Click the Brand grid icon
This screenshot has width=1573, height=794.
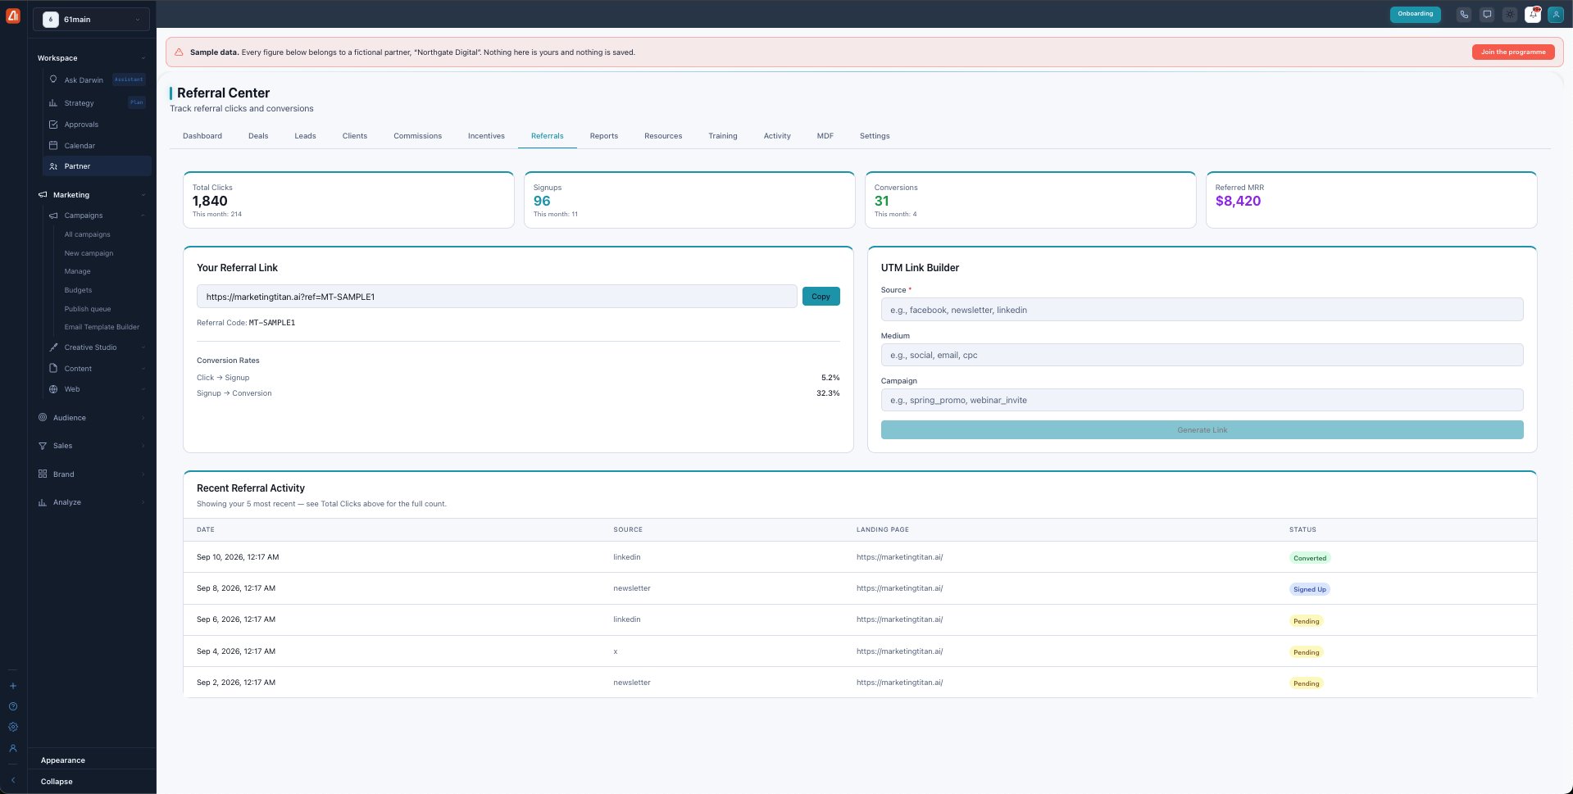pyautogui.click(x=43, y=474)
